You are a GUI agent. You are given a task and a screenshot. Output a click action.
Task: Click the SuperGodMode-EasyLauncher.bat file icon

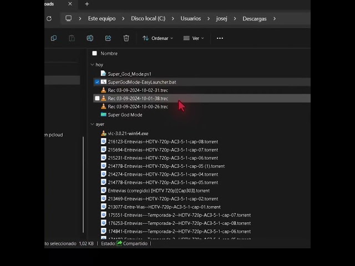click(x=104, y=82)
